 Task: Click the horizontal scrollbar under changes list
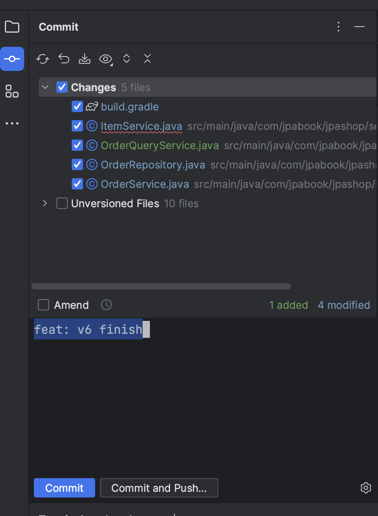(161, 286)
